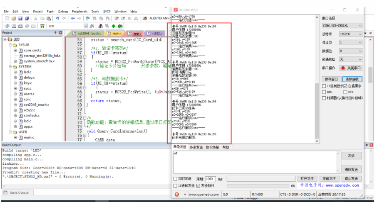
Task: Toggle the 发送新行 checkbox
Action: (x=198, y=186)
